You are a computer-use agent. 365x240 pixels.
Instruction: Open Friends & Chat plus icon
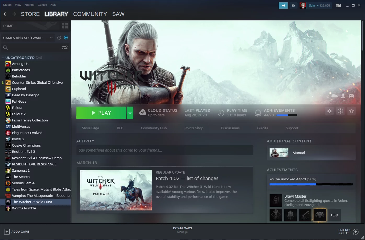click(x=356, y=232)
